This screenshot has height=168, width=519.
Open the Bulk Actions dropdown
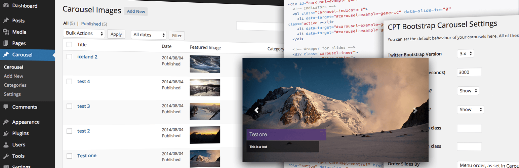[x=84, y=33]
